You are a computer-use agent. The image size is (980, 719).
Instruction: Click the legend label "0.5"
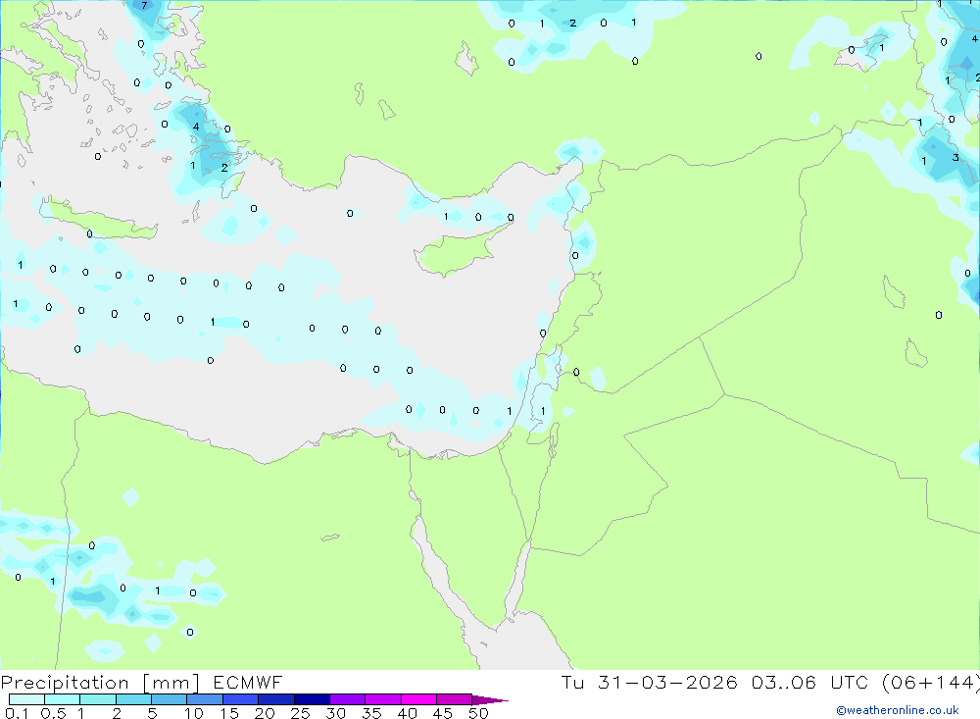point(53,713)
